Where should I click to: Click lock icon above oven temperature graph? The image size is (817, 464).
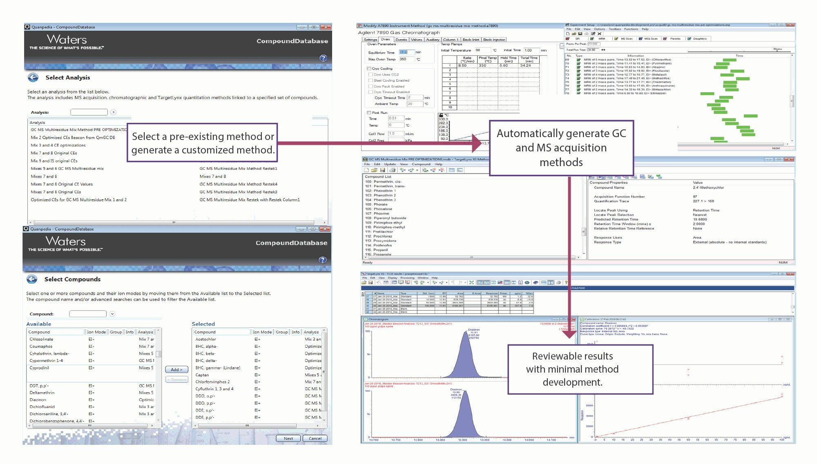point(441,115)
